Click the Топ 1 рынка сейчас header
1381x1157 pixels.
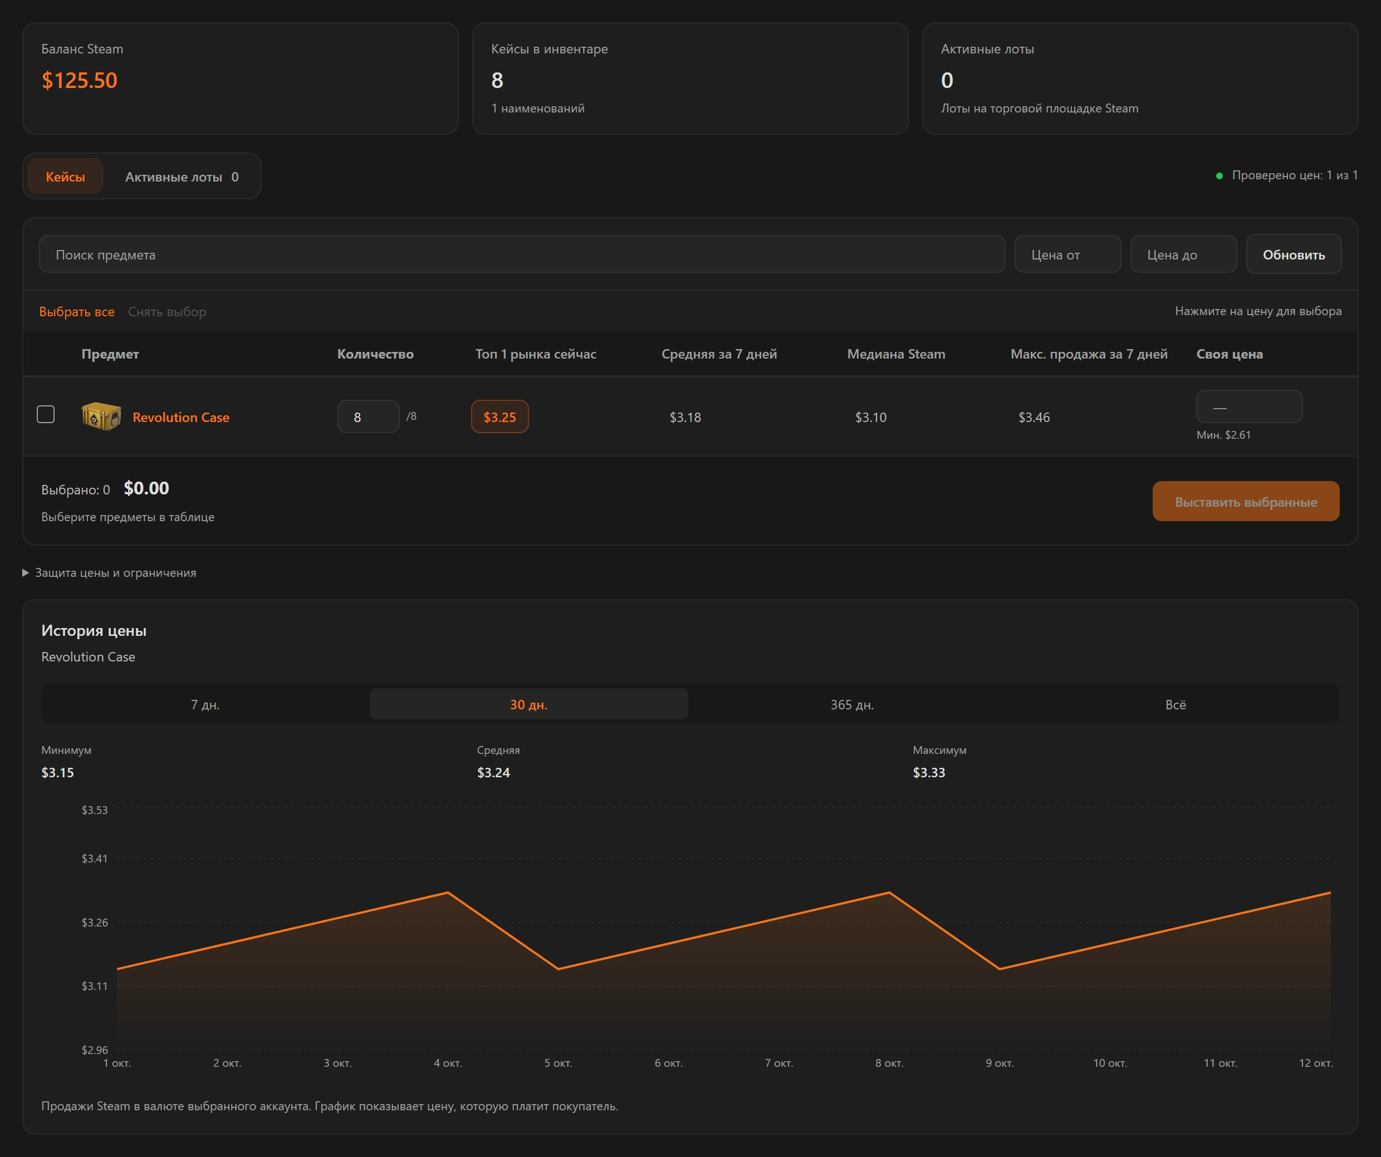[x=535, y=354]
